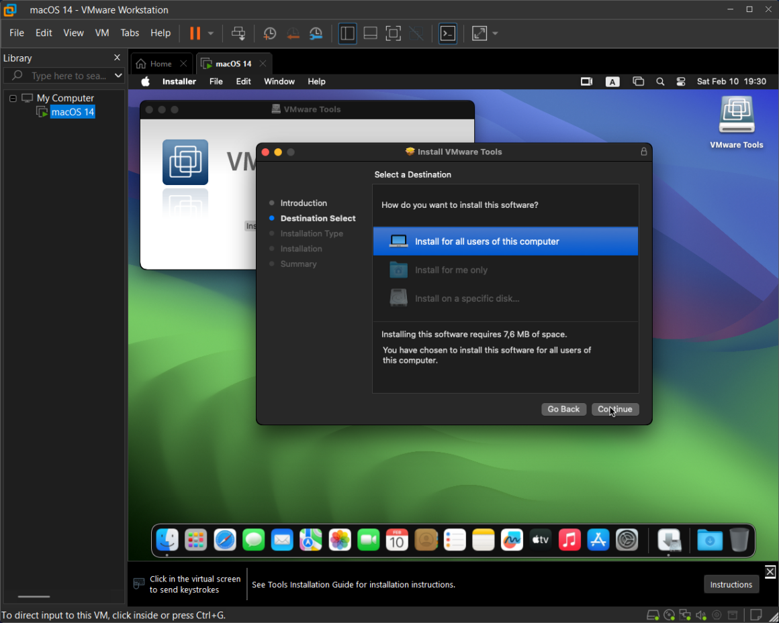Open Messages from the Dock
779x623 pixels.
pos(253,540)
